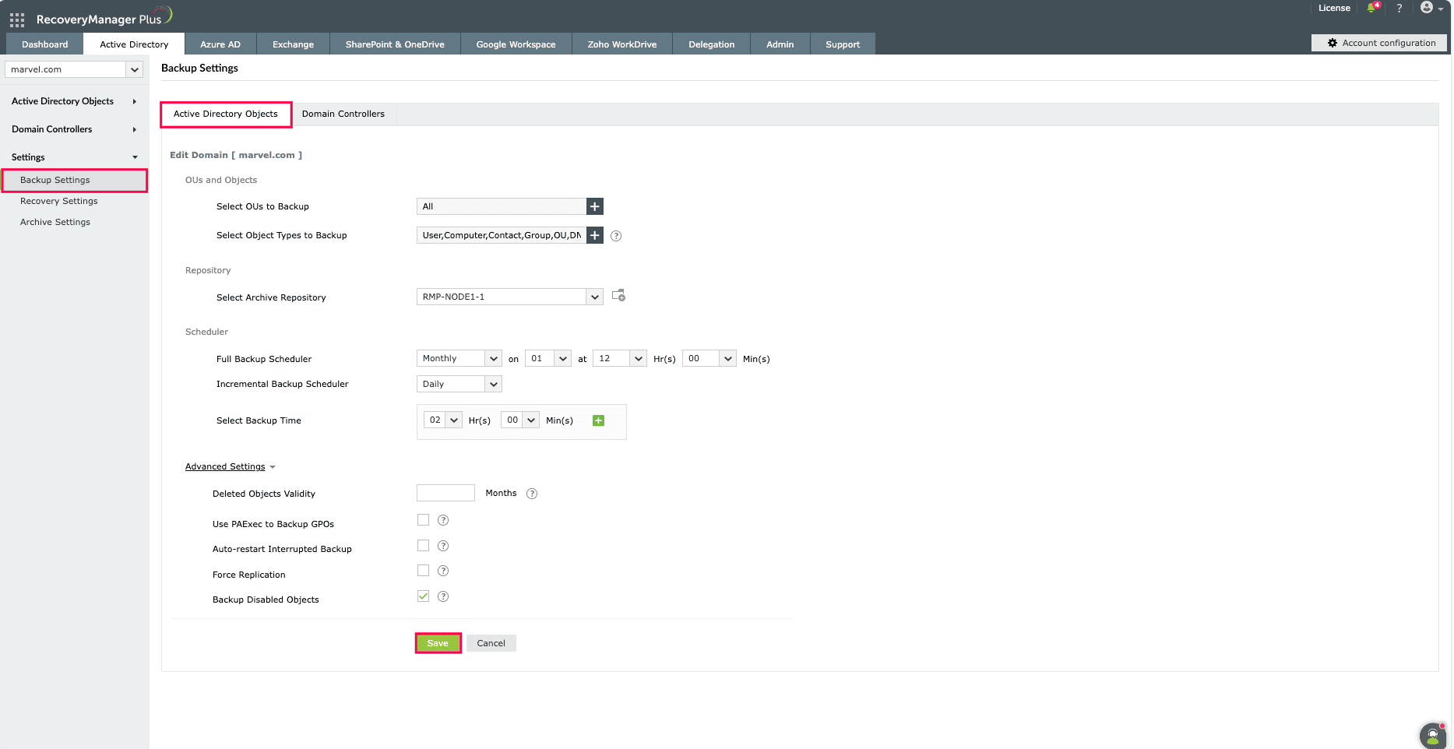
Task: Open the marvel.com domain dropdown
Action: (74, 69)
